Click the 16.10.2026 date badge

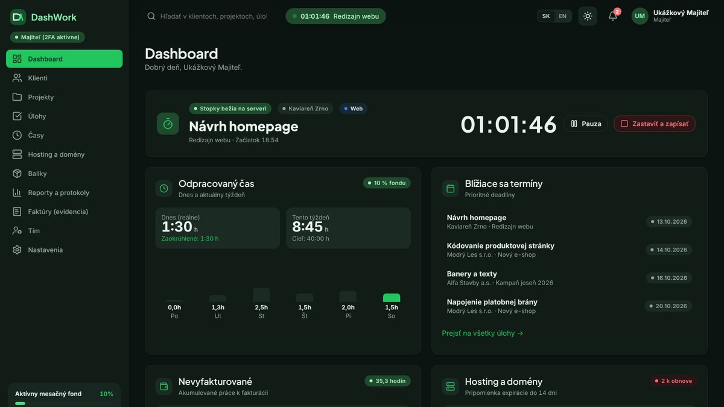669,278
